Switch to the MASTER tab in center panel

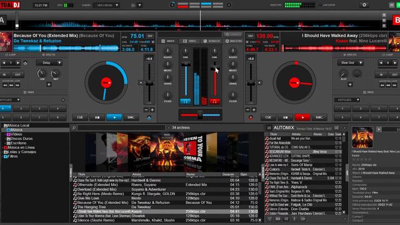(x=234, y=41)
